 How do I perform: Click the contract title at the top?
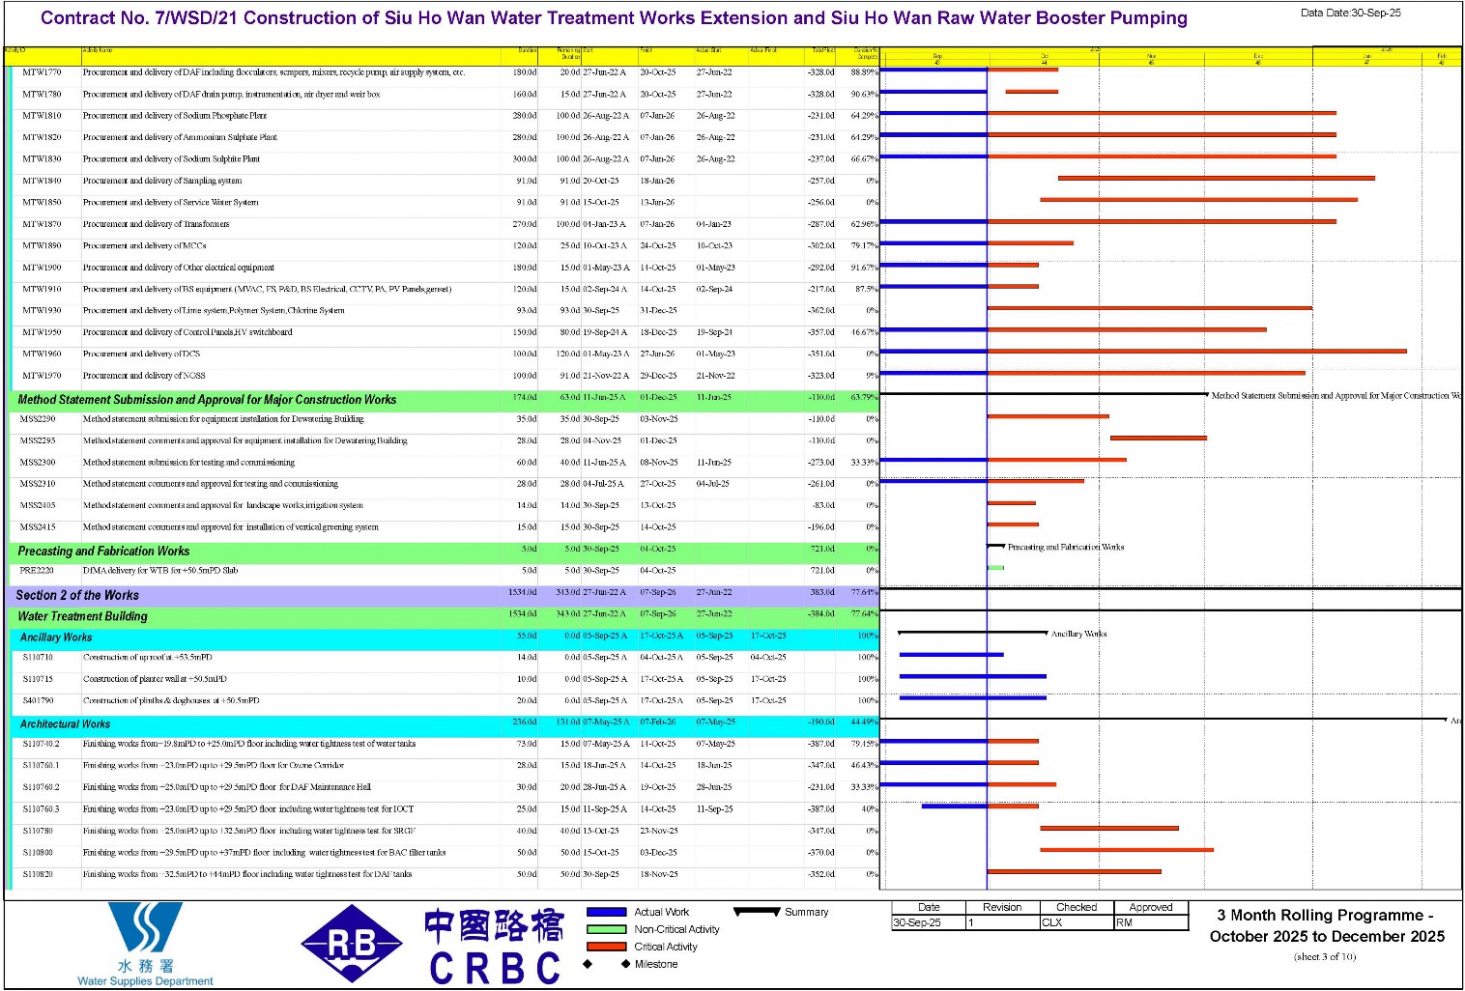[614, 18]
